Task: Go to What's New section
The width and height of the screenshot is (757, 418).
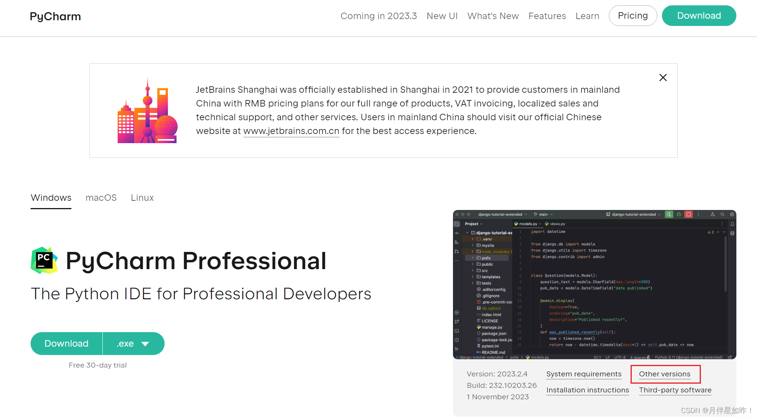Action: pyautogui.click(x=493, y=16)
